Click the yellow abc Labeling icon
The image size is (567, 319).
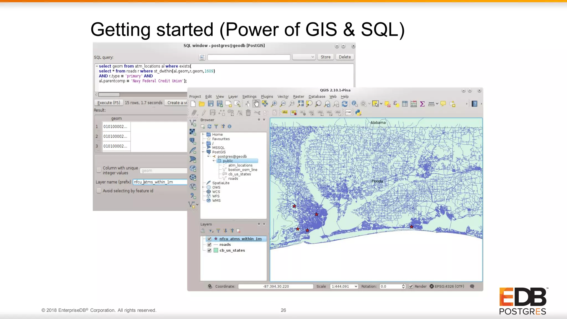(x=285, y=112)
